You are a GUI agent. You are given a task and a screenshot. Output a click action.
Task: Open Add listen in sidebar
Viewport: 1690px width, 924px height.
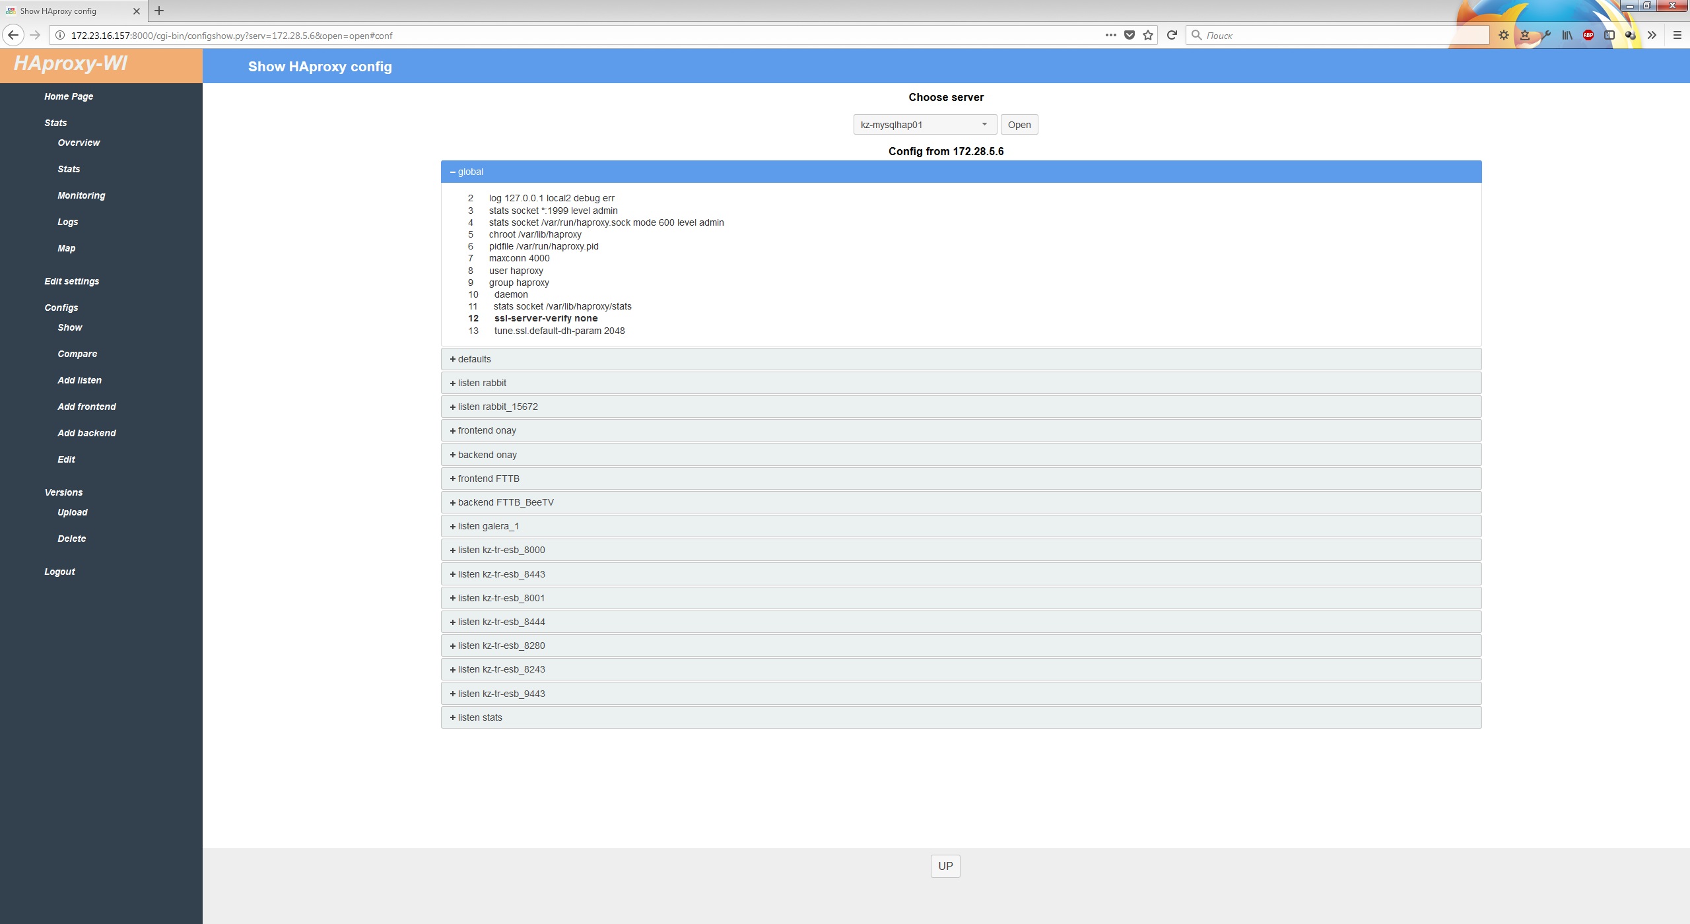79,380
